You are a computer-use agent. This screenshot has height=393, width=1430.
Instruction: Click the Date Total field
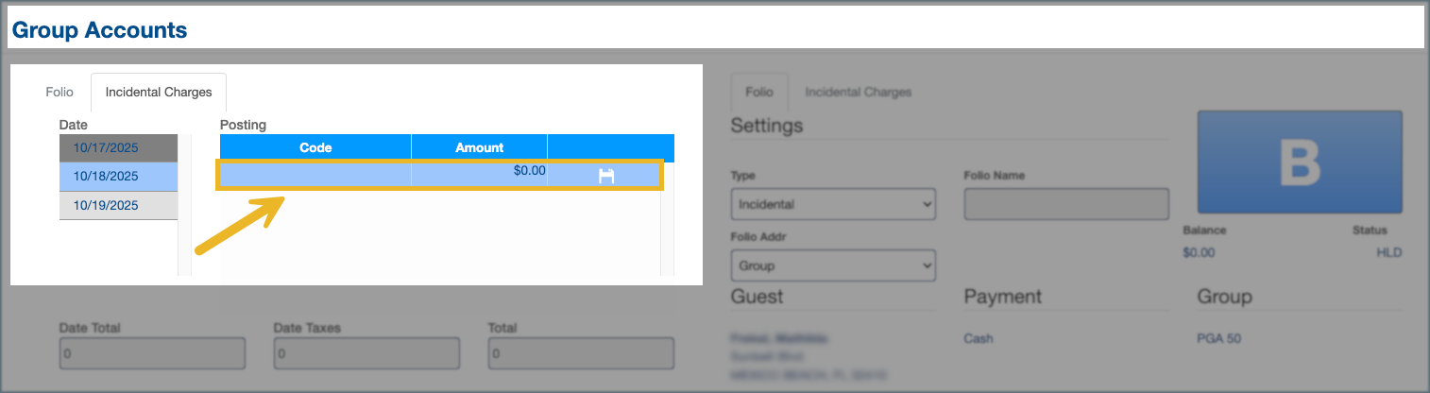152,352
